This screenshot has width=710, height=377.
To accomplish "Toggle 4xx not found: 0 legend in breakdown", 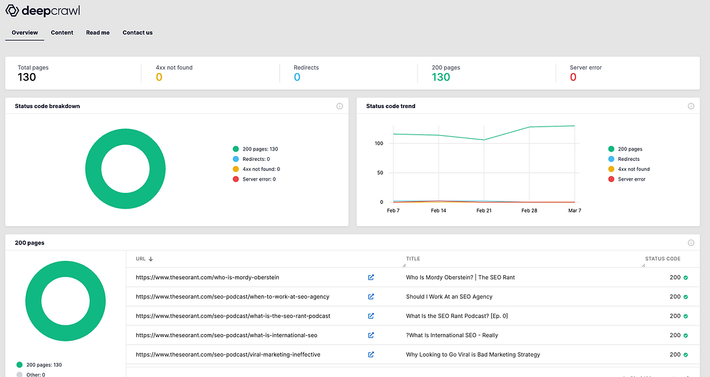I will click(x=256, y=169).
